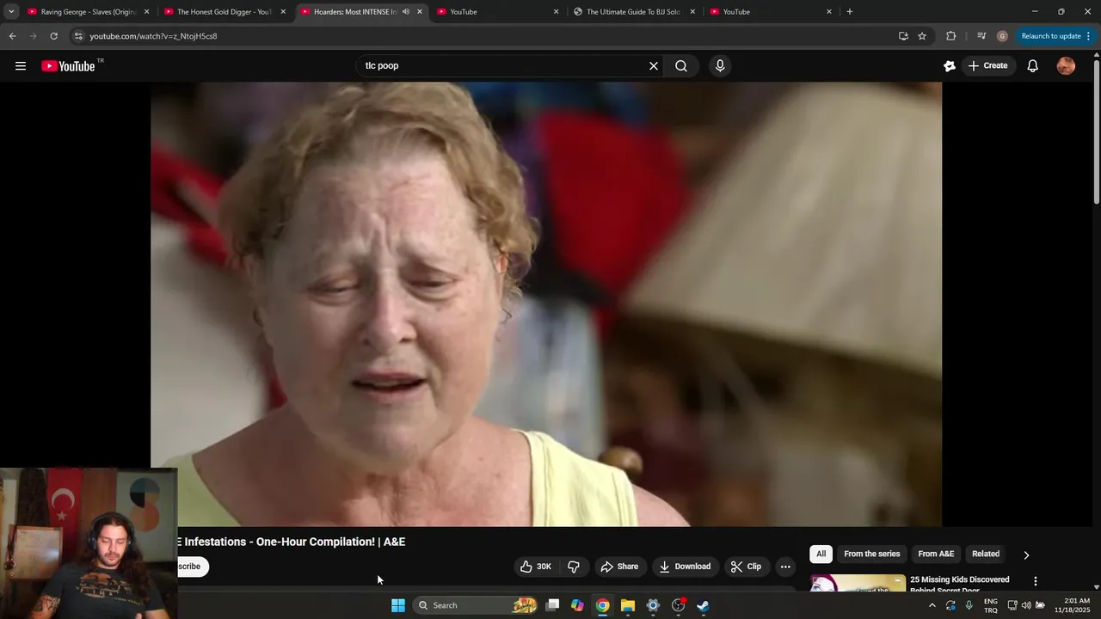Mute the Hoarders tab via its speaker icon
Screen dimensions: 1101x619
(x=405, y=12)
